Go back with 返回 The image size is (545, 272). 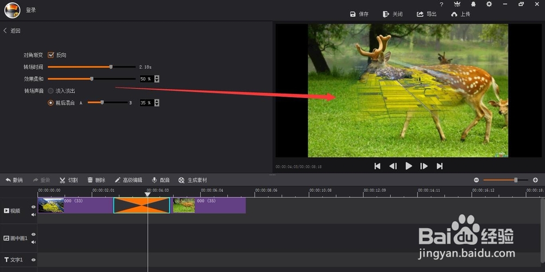tap(12, 30)
